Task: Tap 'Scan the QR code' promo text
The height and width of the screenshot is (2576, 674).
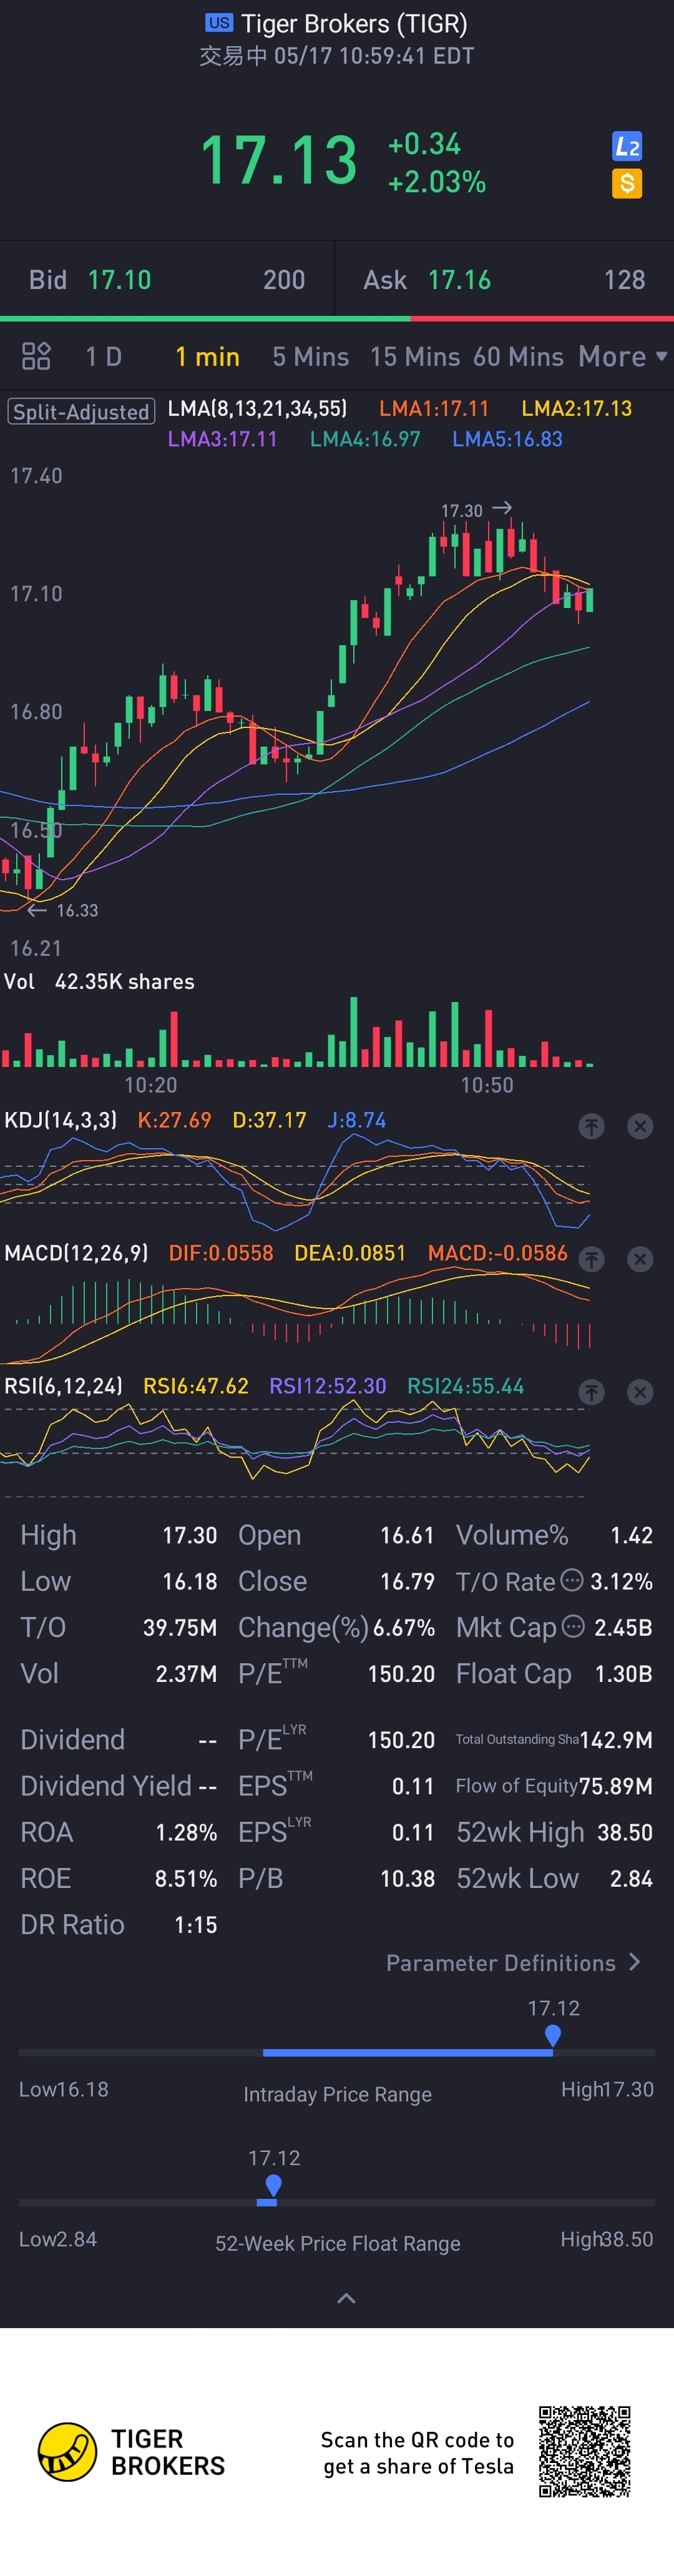Action: tap(417, 2453)
